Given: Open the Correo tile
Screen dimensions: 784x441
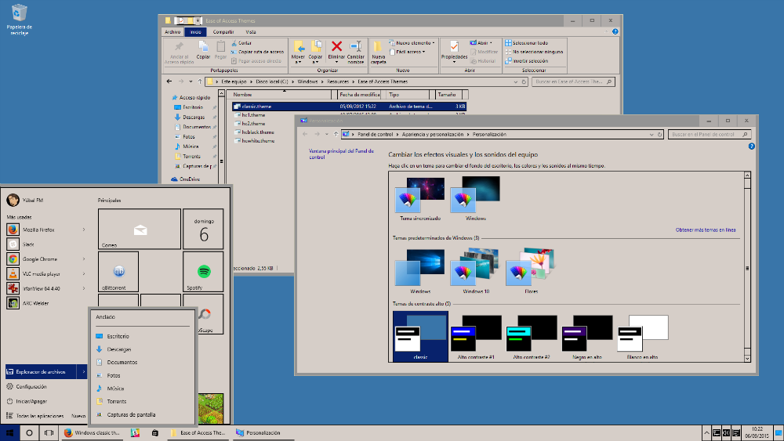Looking at the screenshot, I should tap(140, 229).
